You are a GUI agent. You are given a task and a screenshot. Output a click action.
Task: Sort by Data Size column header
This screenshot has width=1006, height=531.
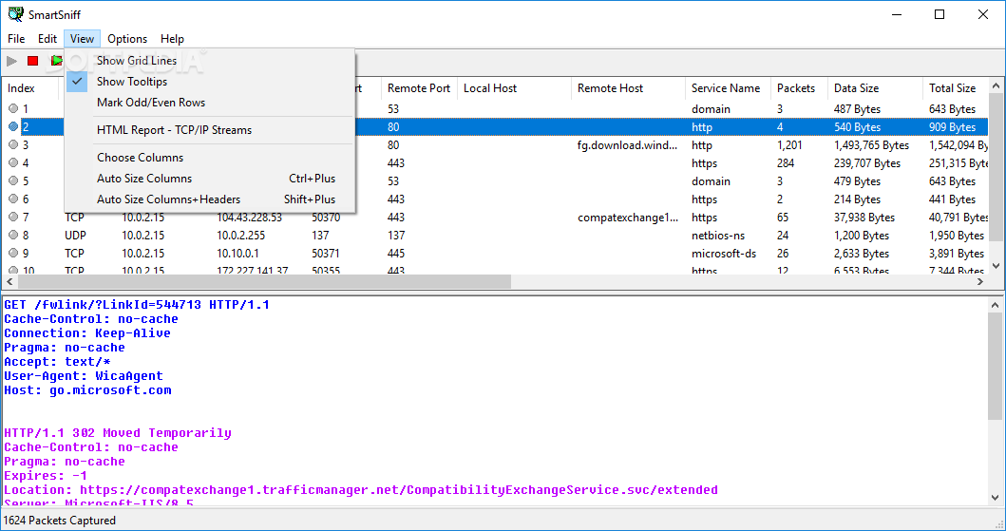(875, 87)
